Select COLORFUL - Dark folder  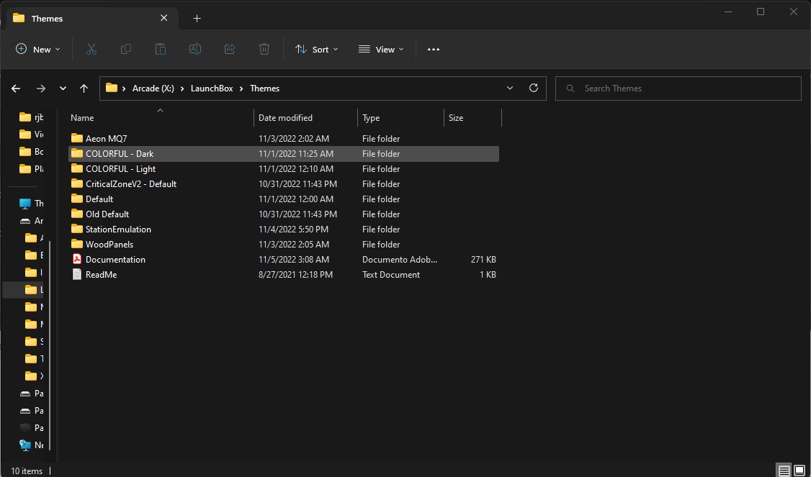(284, 153)
